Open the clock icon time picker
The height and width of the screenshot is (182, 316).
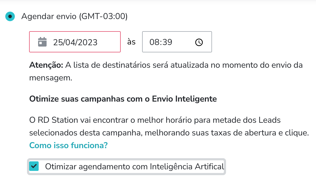click(x=199, y=42)
